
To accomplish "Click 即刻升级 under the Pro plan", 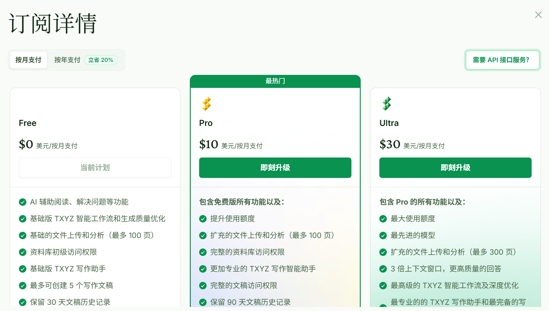I will (275, 168).
